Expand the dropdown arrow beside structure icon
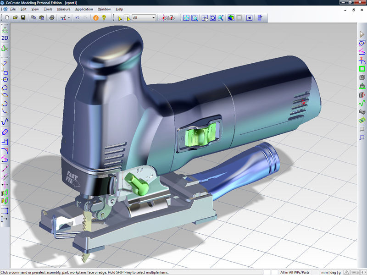 click(x=69, y=18)
